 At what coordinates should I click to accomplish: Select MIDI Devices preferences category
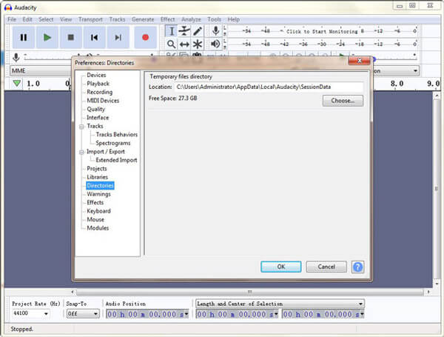pyautogui.click(x=103, y=101)
